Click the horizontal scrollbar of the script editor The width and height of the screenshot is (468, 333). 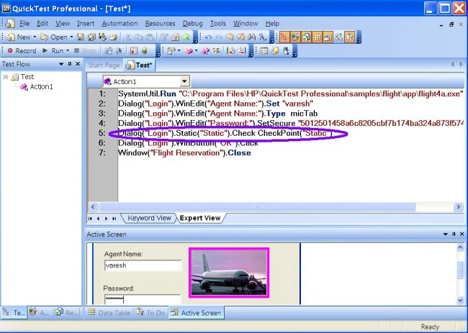pos(257,206)
